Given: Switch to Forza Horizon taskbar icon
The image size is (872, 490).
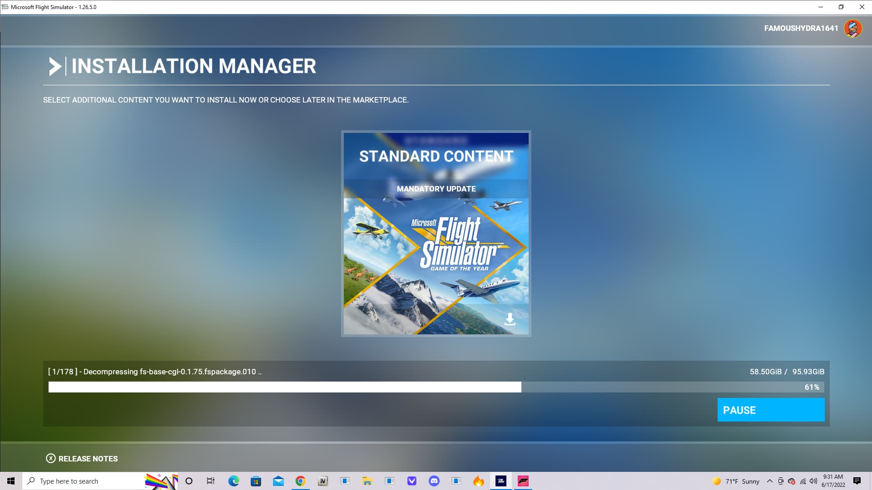Looking at the screenshot, I should pyautogui.click(x=523, y=481).
